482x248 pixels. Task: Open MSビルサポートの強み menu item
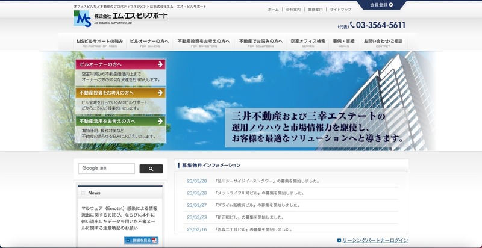pos(100,42)
